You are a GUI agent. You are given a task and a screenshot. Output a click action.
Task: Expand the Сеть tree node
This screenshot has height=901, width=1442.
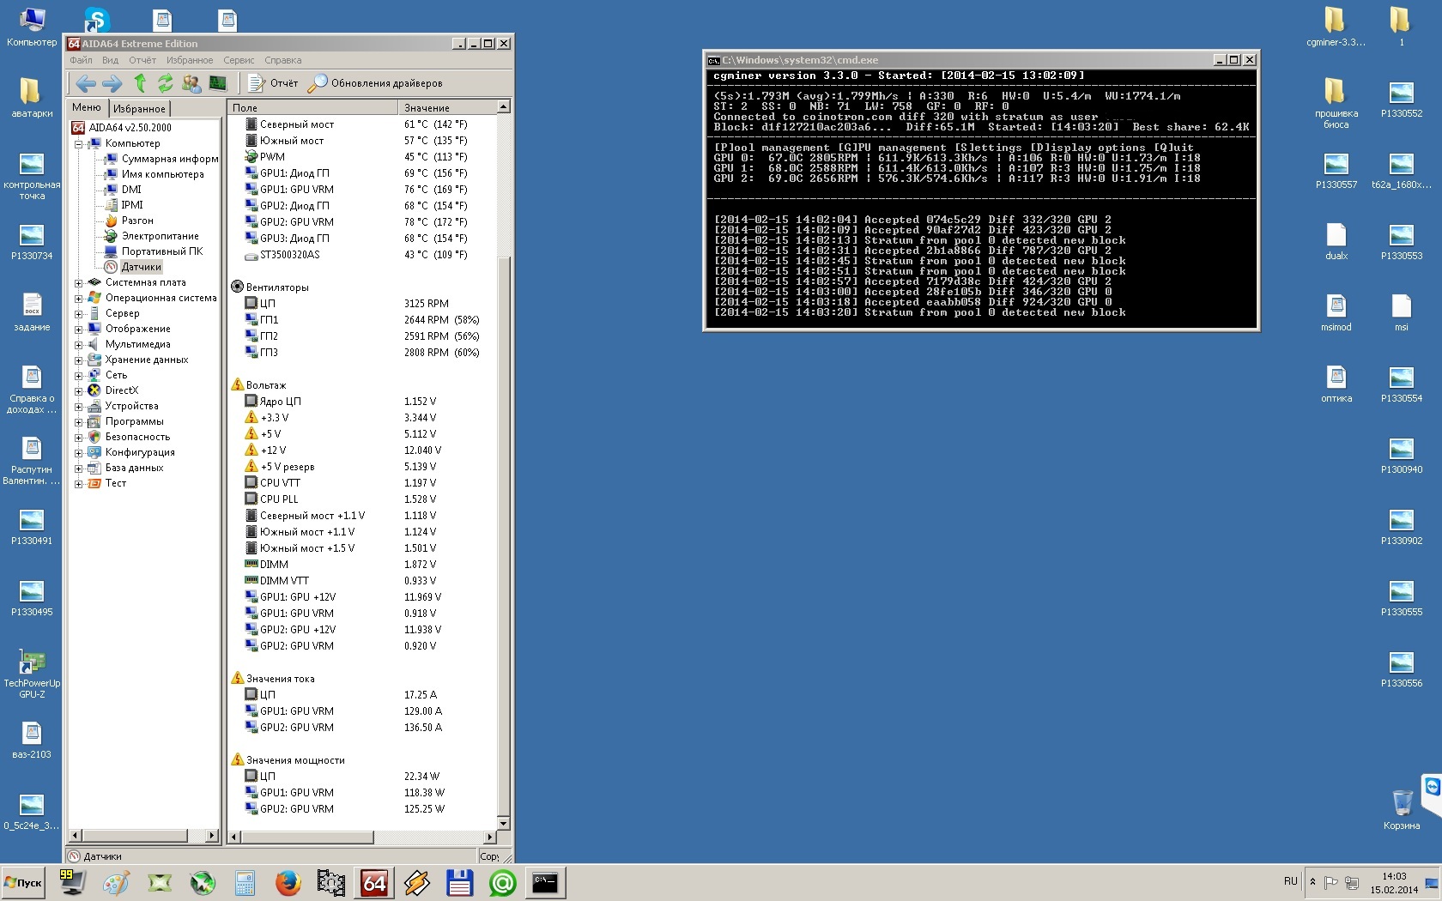point(79,375)
